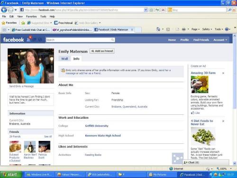Open the Page dropdown in command bar
Viewport: 237px width, 178px height.
[x=195, y=29]
